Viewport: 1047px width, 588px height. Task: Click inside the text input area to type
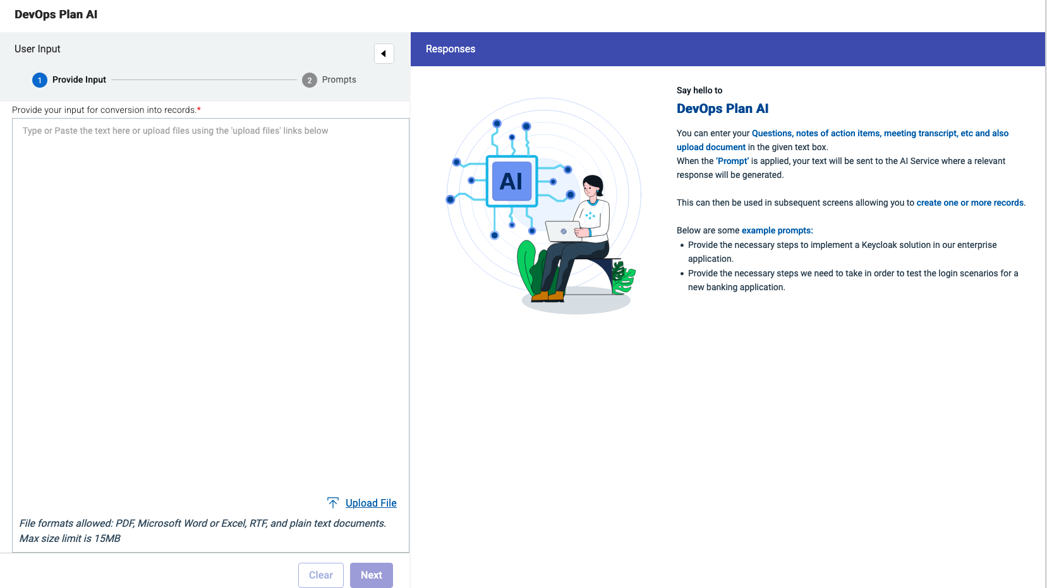point(209,284)
